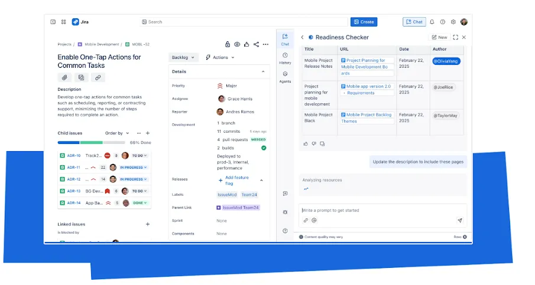Add child issue checklist button
The image size is (535, 285).
click(81, 78)
